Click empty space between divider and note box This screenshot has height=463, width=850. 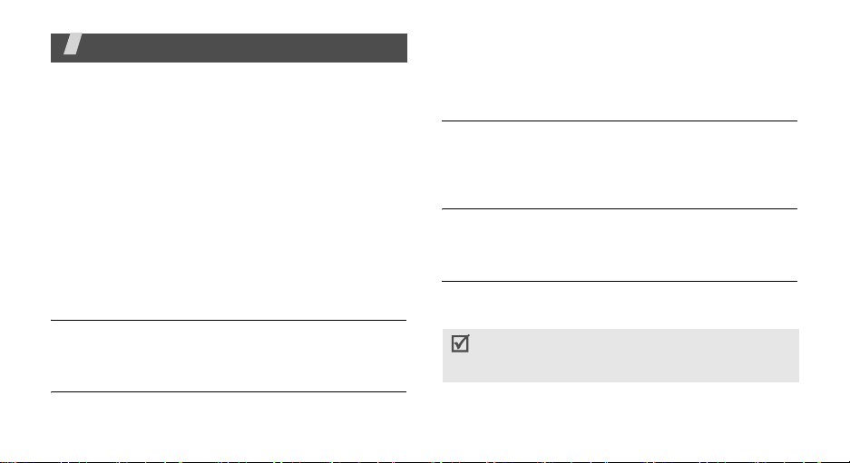[620, 305]
